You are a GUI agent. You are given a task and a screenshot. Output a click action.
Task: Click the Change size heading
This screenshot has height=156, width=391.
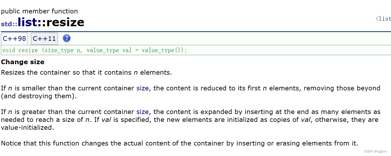tap(23, 62)
